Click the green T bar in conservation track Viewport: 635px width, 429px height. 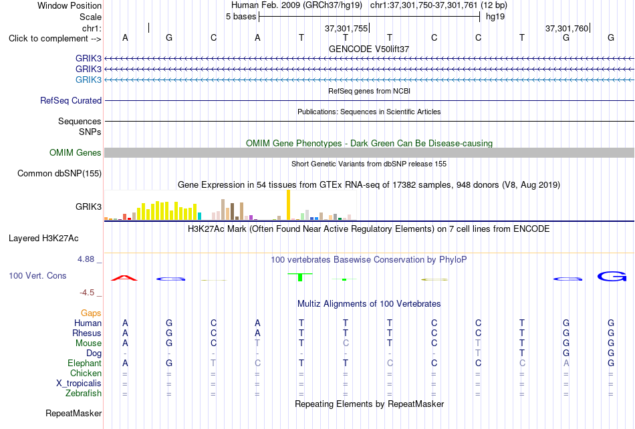300,277
